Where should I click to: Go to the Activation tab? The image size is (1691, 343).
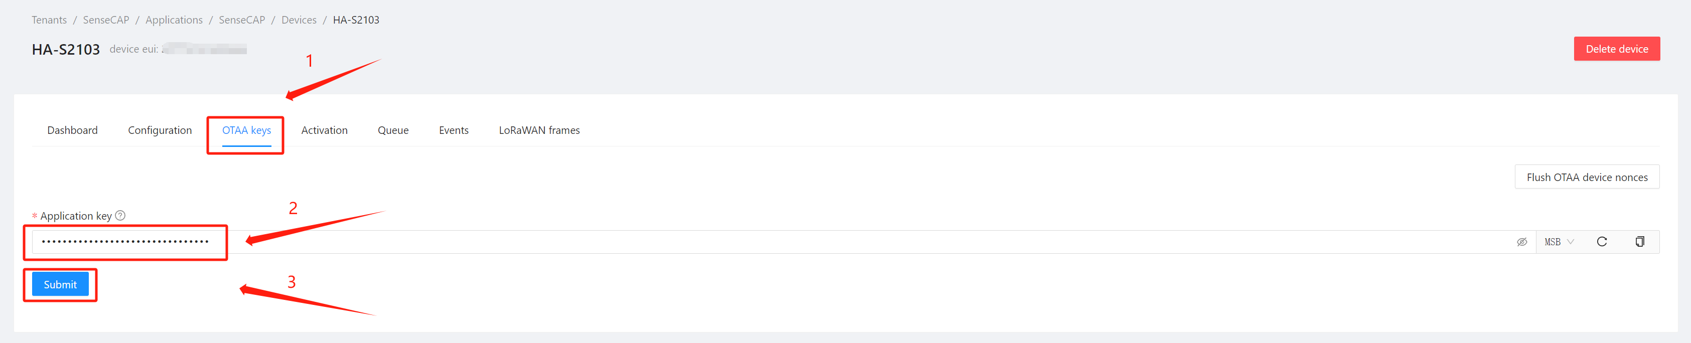324,130
